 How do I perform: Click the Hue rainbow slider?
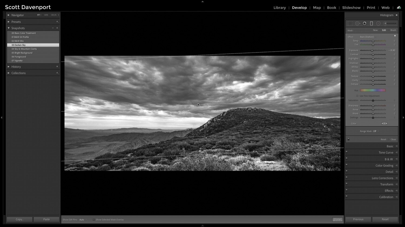point(373,90)
